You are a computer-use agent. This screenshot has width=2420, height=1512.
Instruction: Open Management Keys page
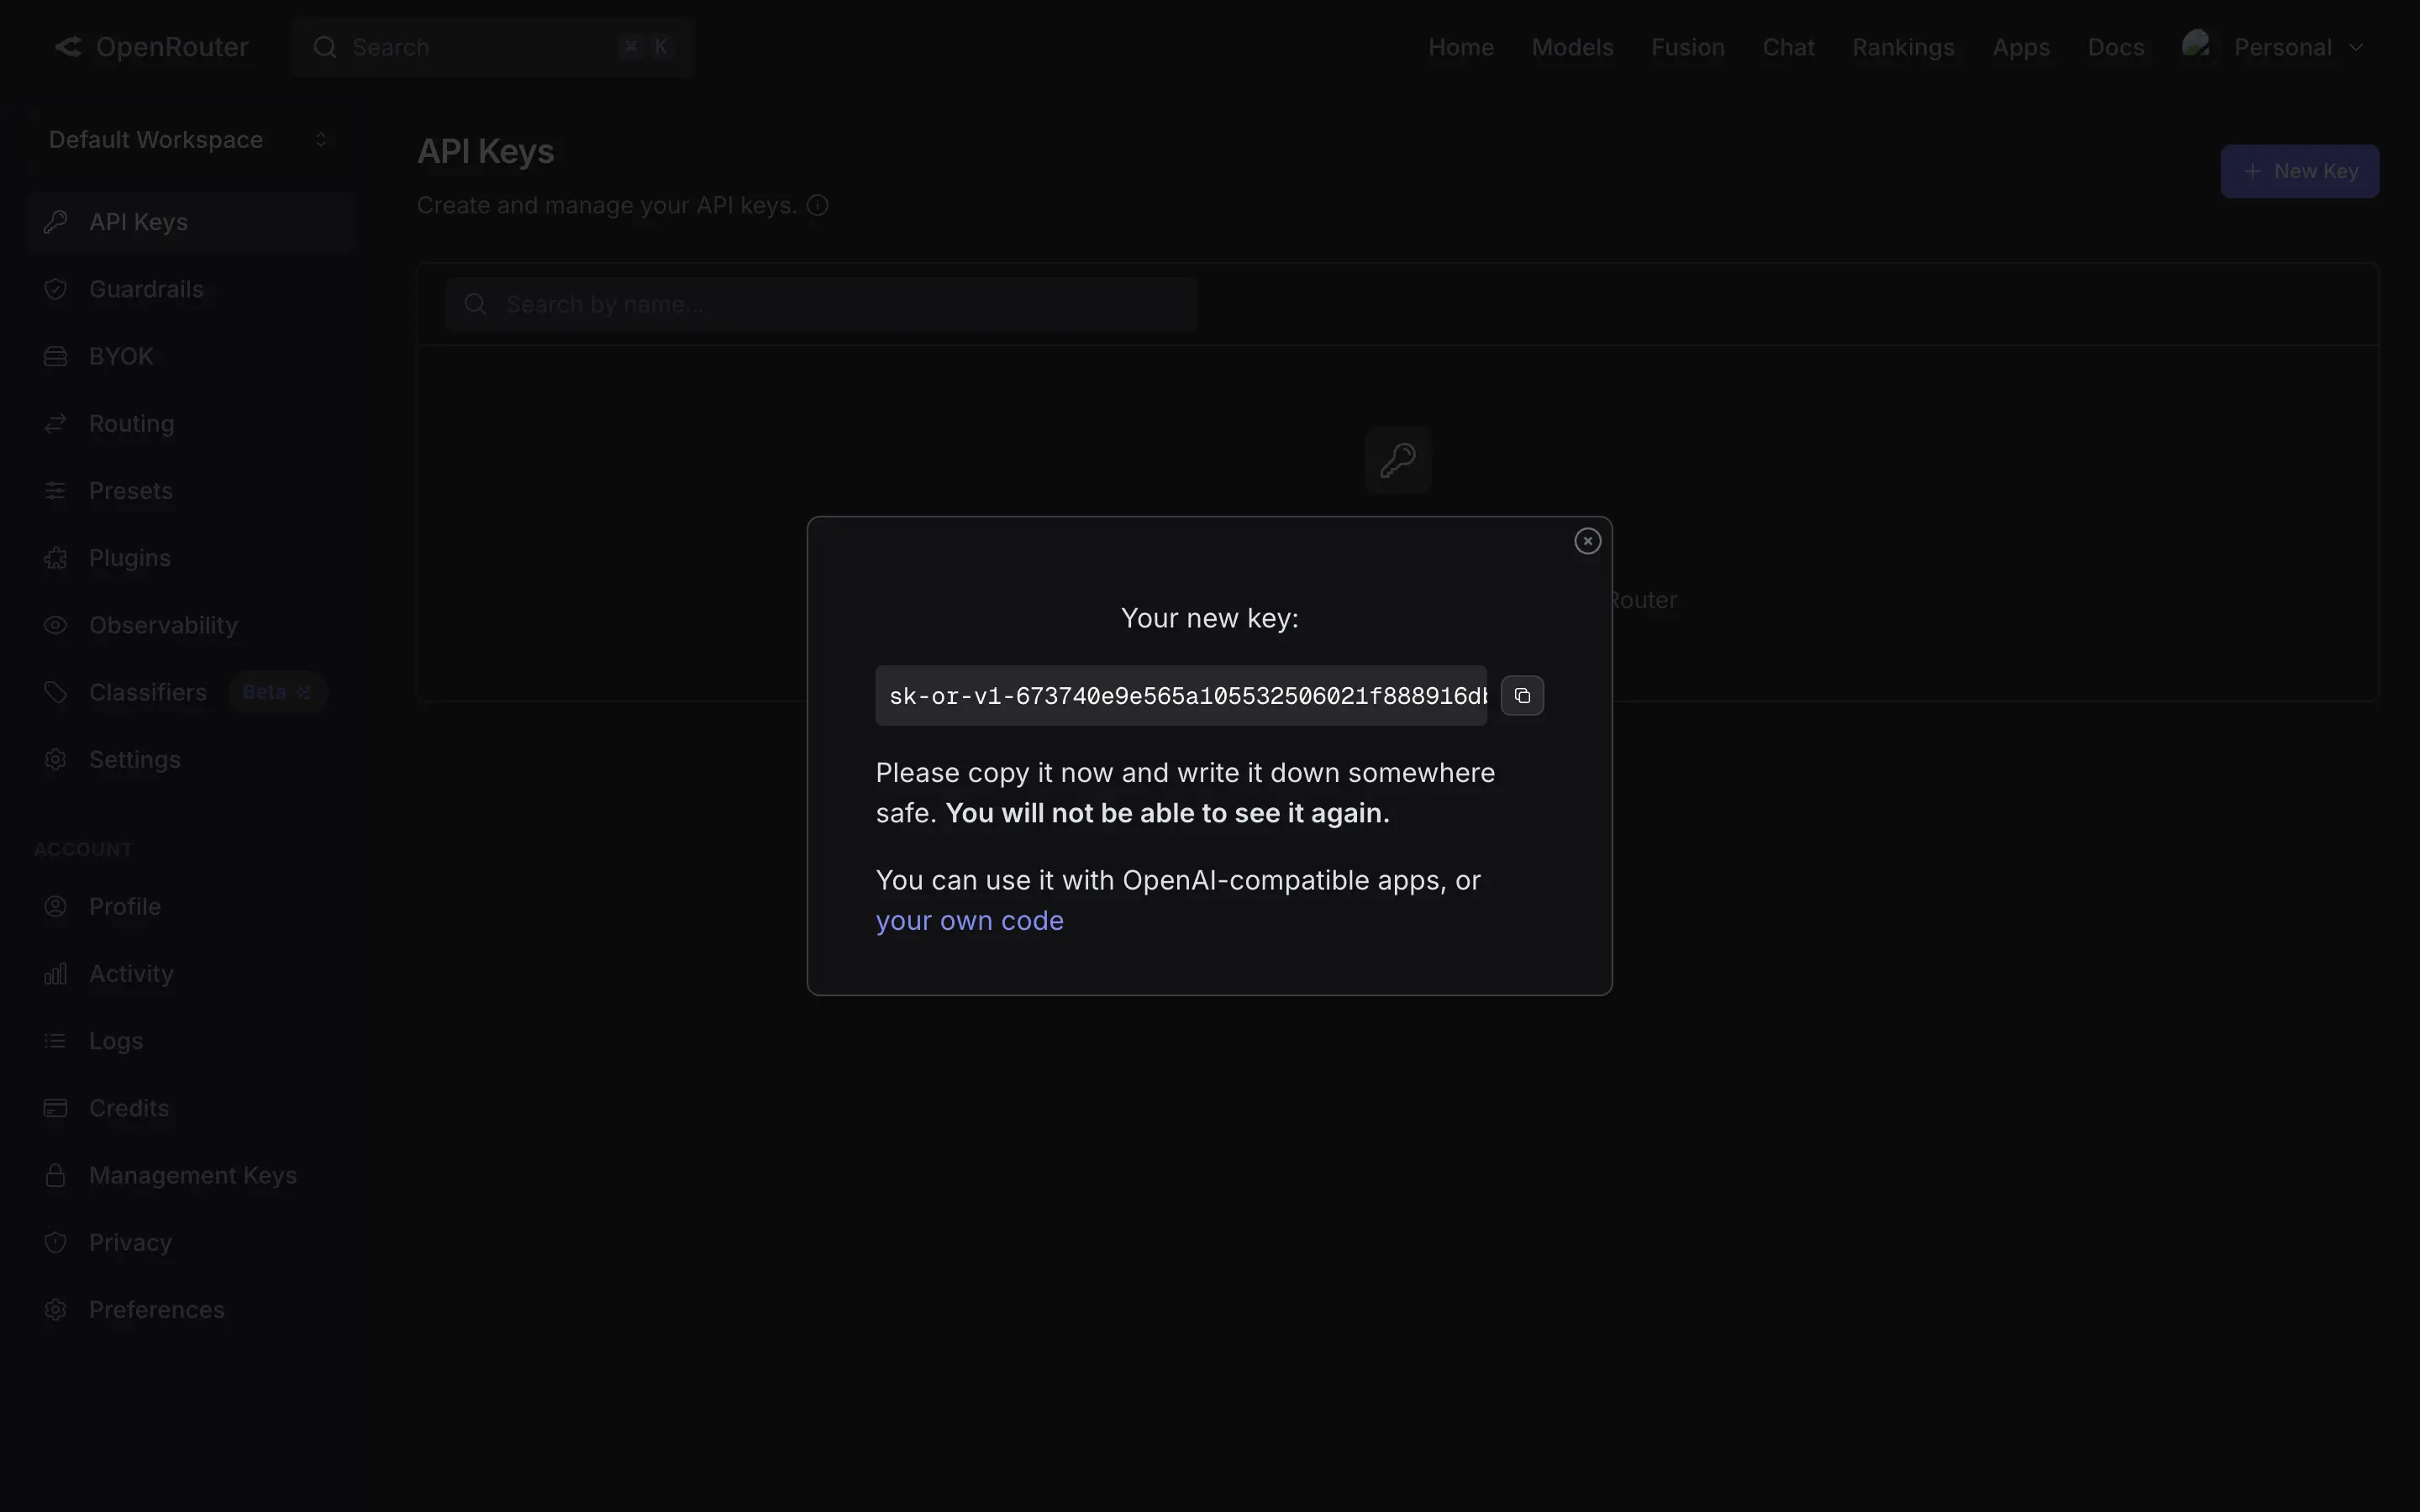(192, 1175)
